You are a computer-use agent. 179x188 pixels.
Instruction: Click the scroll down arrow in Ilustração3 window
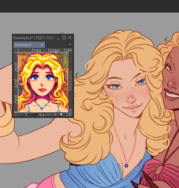click(70, 110)
